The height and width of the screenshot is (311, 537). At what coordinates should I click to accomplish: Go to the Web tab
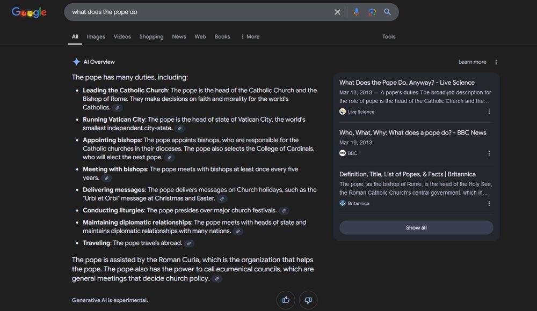click(x=200, y=36)
